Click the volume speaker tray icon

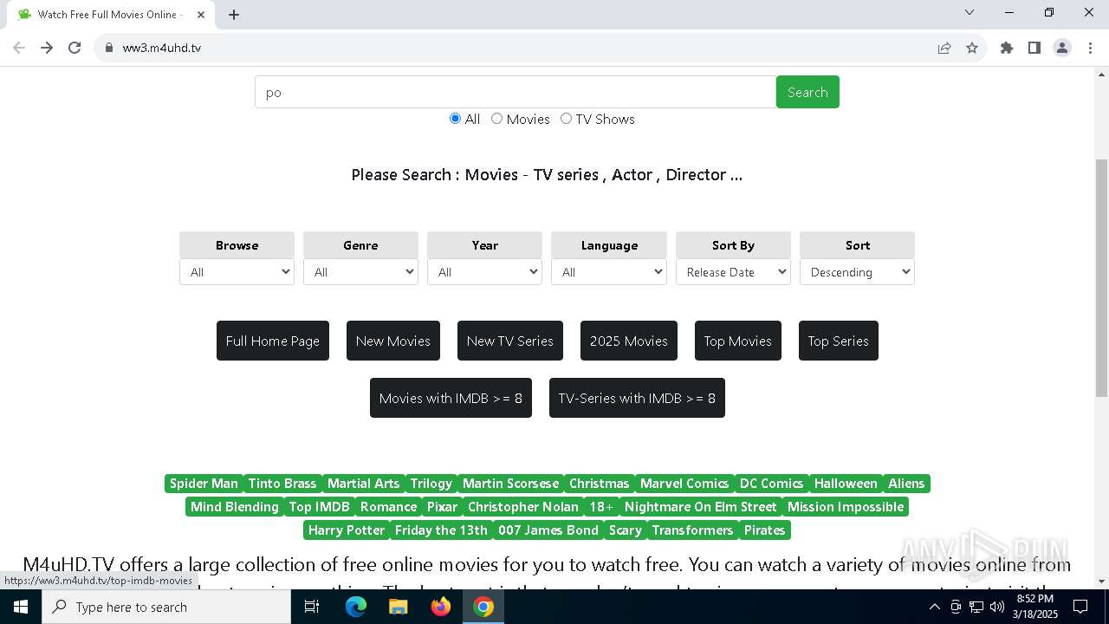pos(996,607)
